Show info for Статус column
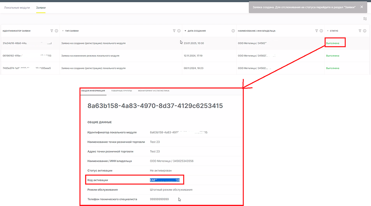This screenshot has width=371, height=206. pos(365,31)
